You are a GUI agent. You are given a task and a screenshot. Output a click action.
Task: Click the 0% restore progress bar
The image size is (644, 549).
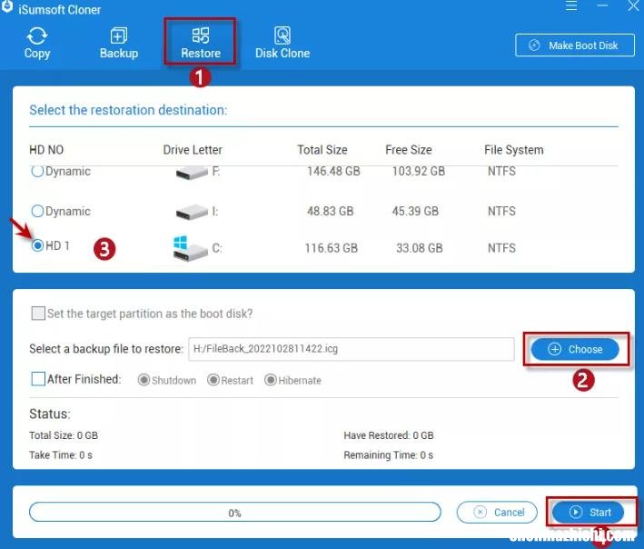pyautogui.click(x=234, y=513)
